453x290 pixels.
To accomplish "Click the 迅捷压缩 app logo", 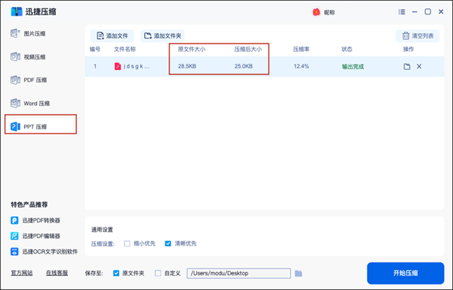I will (x=16, y=12).
